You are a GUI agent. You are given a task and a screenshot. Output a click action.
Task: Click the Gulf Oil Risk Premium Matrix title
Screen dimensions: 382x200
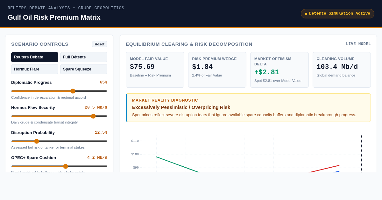click(x=54, y=17)
